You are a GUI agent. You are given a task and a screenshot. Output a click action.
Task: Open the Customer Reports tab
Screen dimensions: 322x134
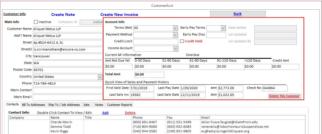120,105
